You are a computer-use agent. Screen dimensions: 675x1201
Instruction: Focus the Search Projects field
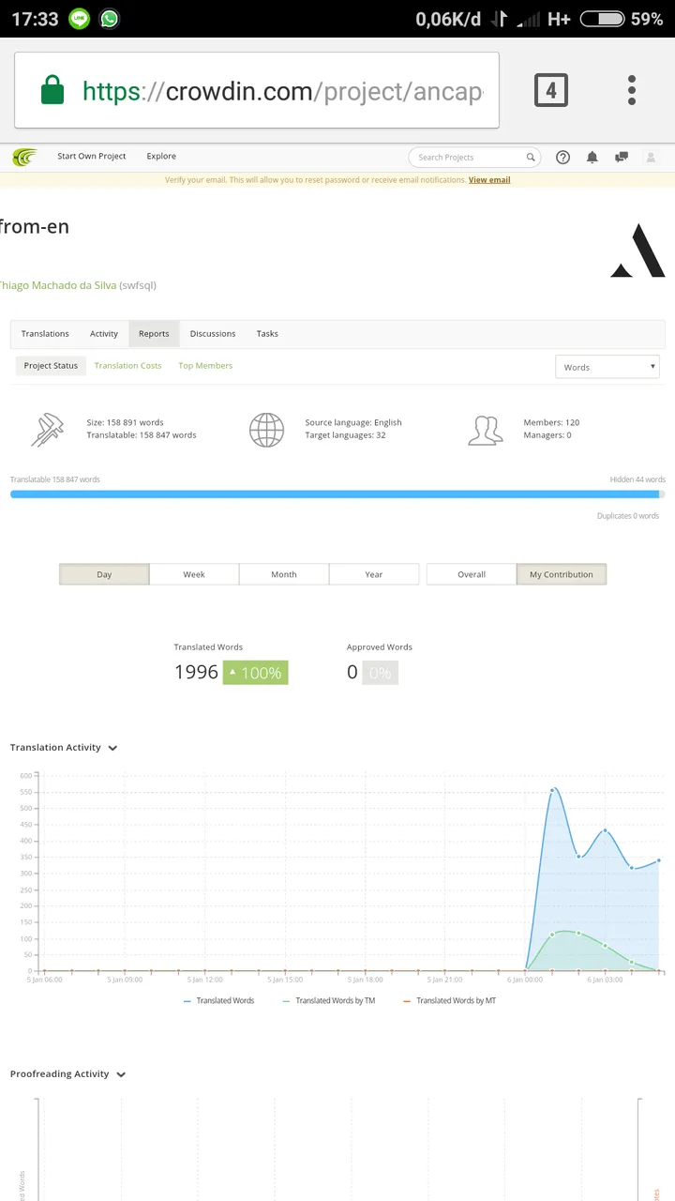point(474,157)
